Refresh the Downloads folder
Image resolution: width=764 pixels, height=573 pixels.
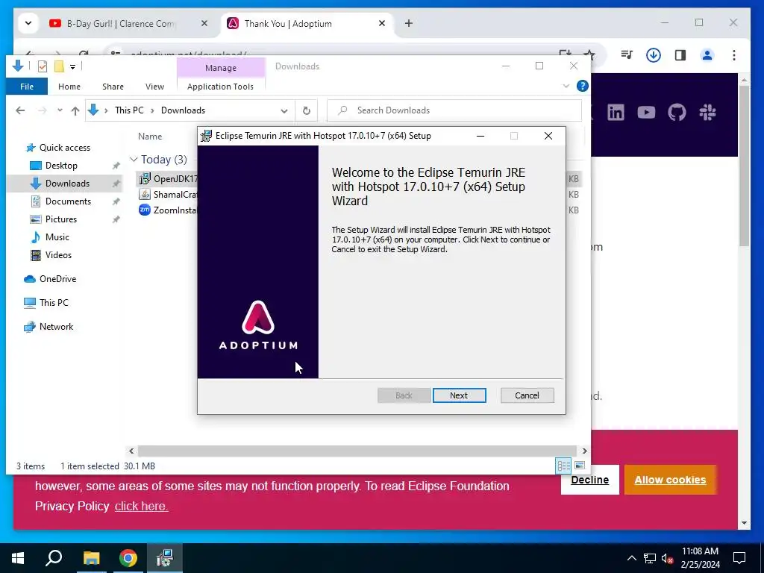[x=307, y=110]
